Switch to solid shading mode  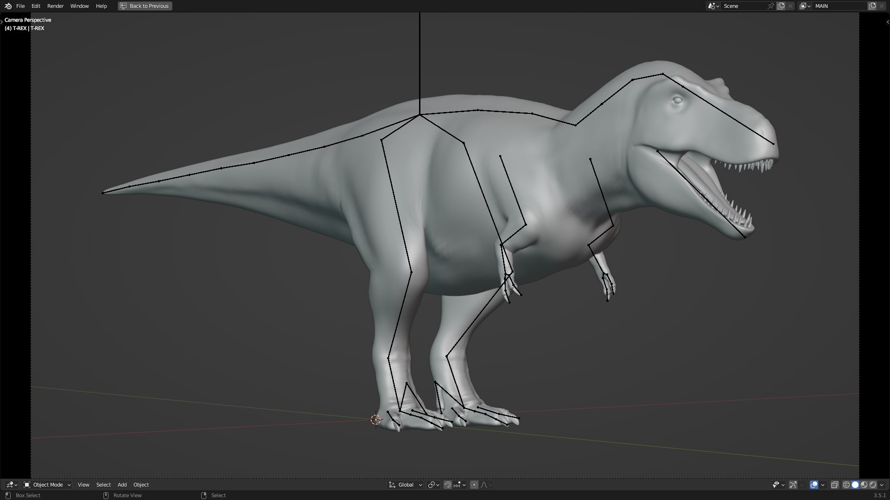(x=855, y=485)
